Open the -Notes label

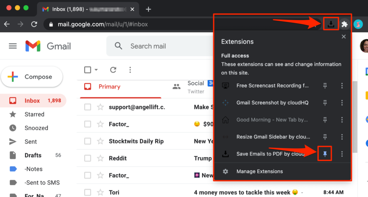tap(33, 169)
